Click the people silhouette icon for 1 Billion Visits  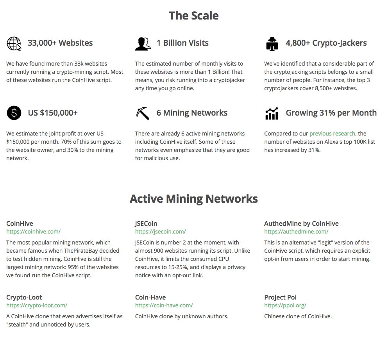(x=143, y=44)
